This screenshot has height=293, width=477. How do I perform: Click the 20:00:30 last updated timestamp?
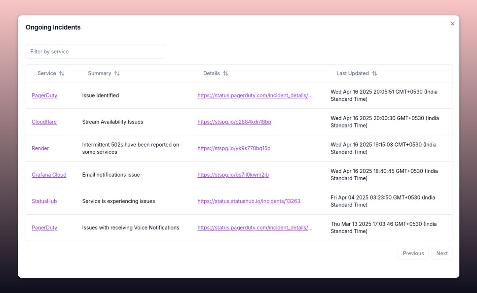click(x=385, y=122)
